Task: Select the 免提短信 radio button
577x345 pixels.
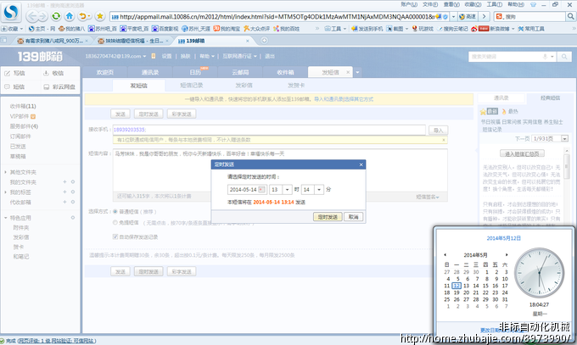Action: [115, 223]
